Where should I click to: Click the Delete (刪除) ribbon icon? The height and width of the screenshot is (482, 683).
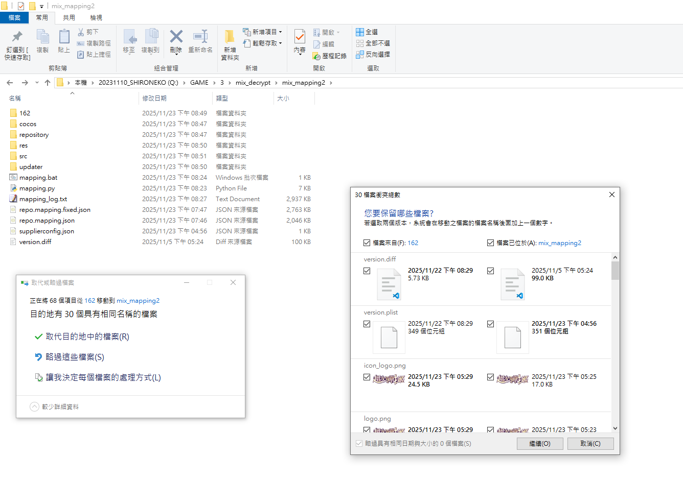(176, 38)
